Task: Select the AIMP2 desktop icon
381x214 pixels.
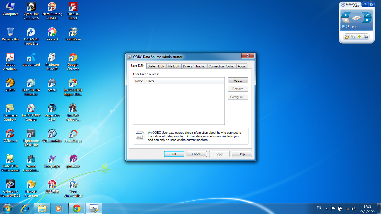Action: coord(10,85)
